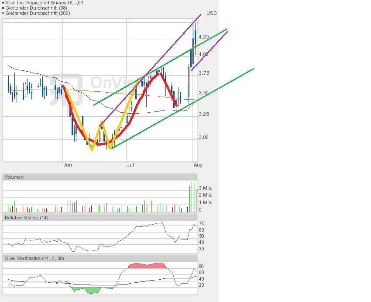Click the Vical Inc. Registered Shares legend text
The width and height of the screenshot is (371, 302).
44,3
